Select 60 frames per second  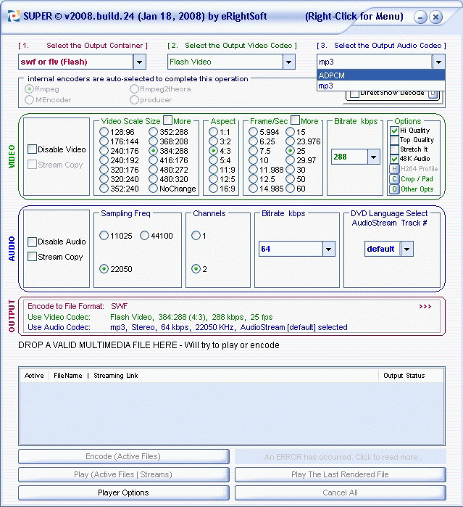click(x=290, y=189)
